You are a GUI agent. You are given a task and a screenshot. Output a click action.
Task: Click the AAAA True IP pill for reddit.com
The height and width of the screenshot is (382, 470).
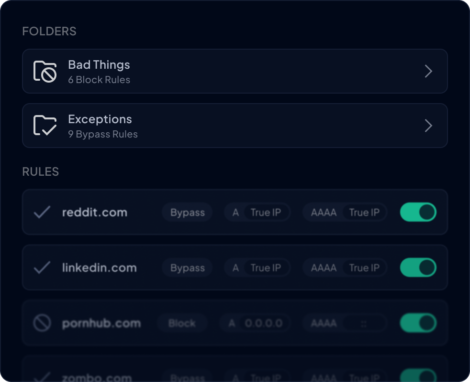[345, 212]
